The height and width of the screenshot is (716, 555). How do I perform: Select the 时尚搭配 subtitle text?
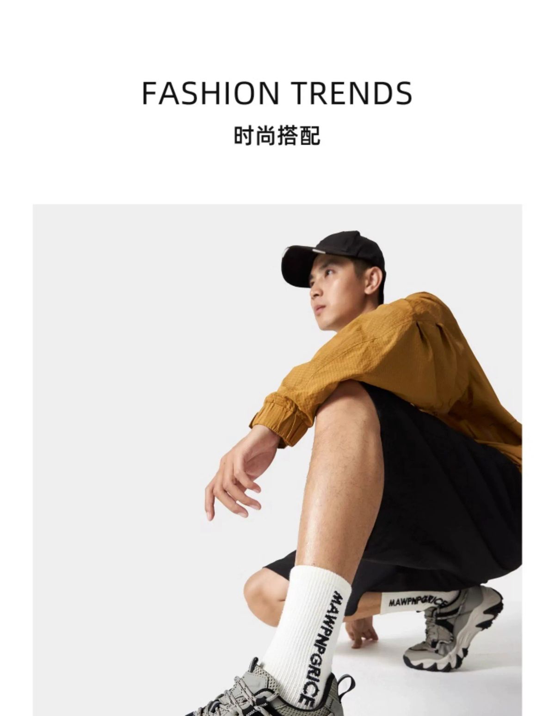coord(277,136)
